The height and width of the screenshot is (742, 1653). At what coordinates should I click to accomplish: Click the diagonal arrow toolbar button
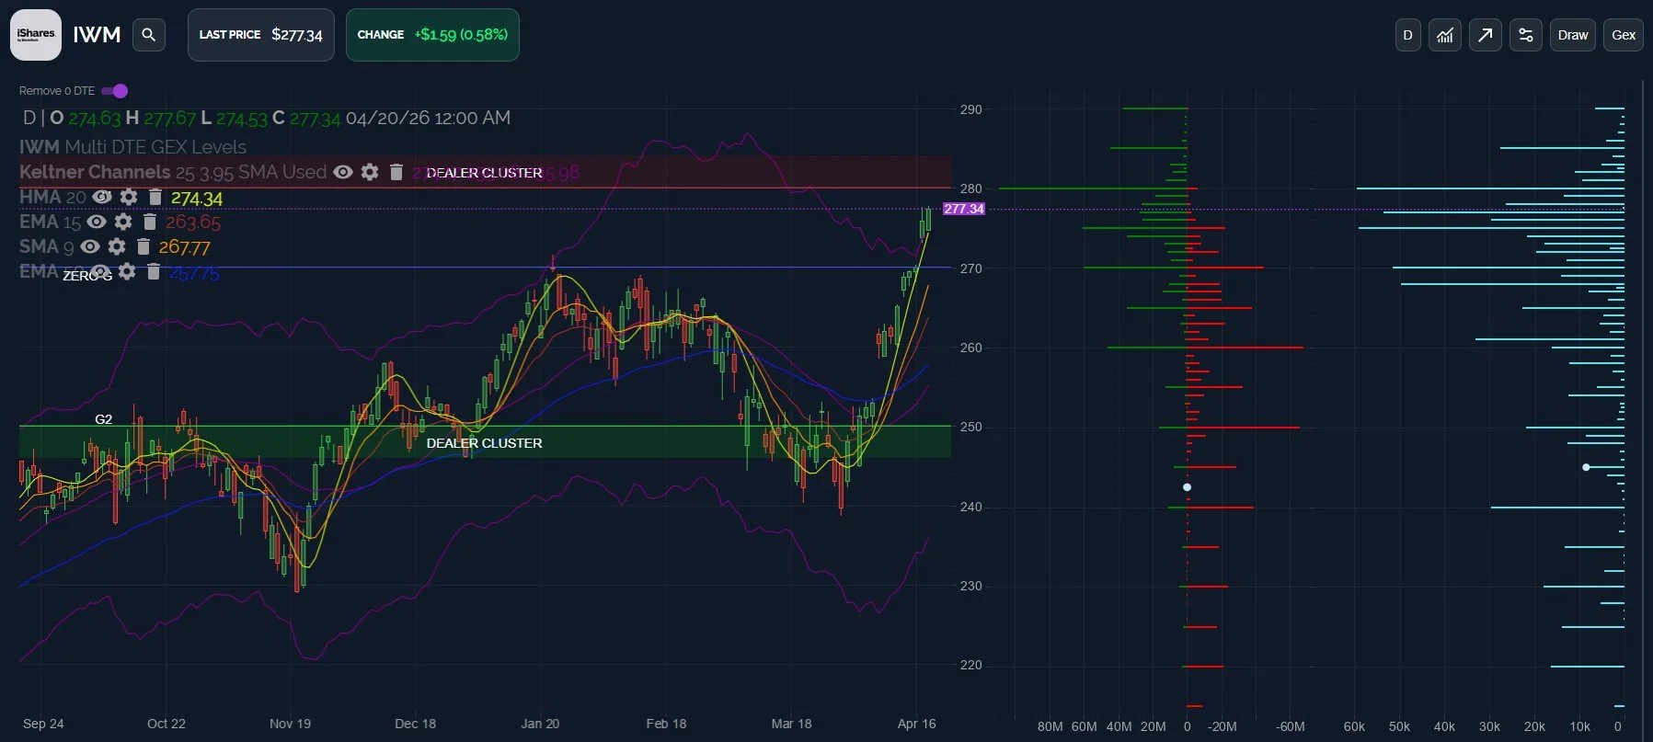(x=1486, y=35)
